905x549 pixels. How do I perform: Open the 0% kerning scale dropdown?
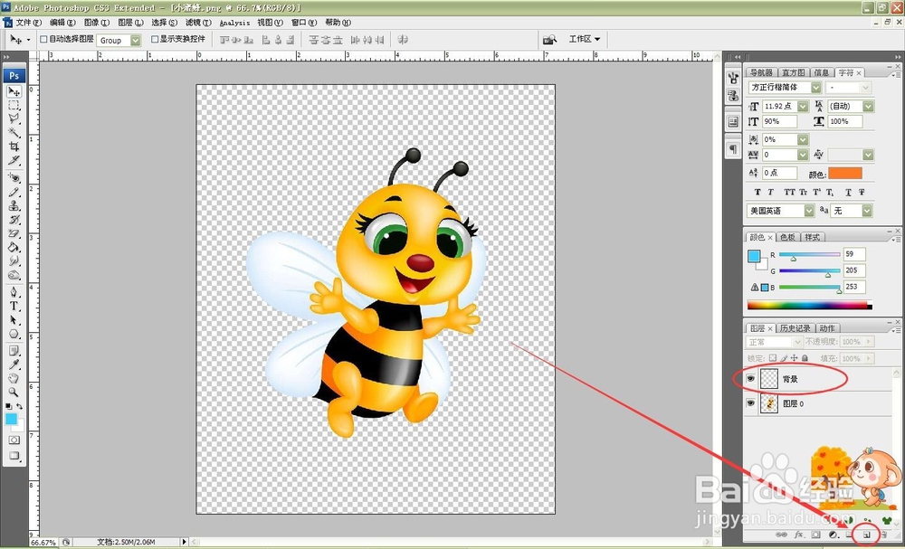pyautogui.click(x=803, y=140)
